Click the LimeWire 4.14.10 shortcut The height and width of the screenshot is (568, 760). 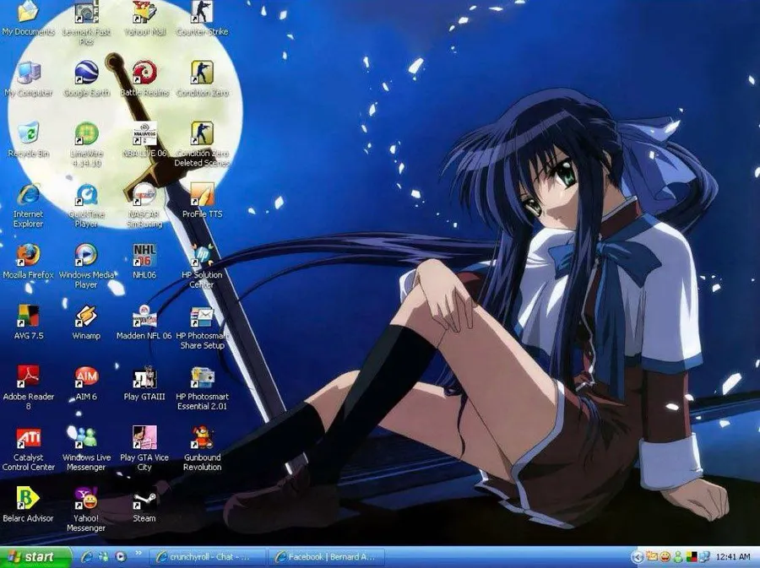86,145
